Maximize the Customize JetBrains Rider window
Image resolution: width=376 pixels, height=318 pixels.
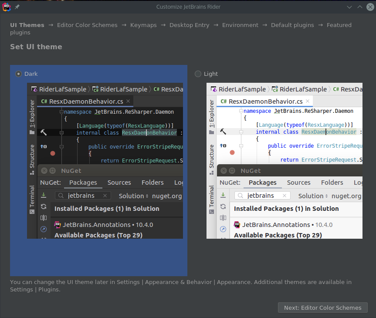pyautogui.click(x=360, y=7)
